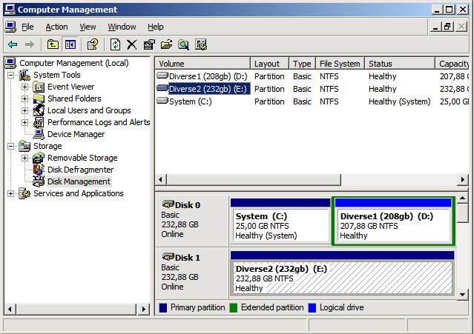Toggle the Show/Hide Console Tree icon

pyautogui.click(x=70, y=44)
